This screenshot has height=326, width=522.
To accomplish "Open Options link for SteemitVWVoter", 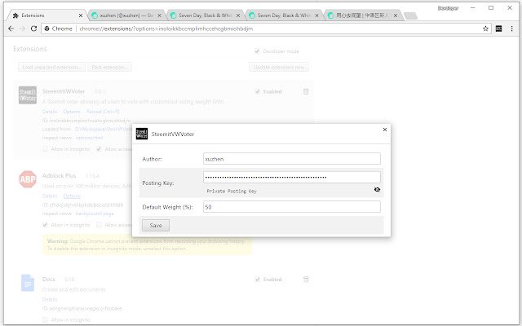I will pyautogui.click(x=72, y=112).
